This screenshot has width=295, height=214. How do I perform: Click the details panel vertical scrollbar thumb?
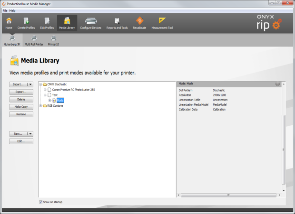[284, 149]
